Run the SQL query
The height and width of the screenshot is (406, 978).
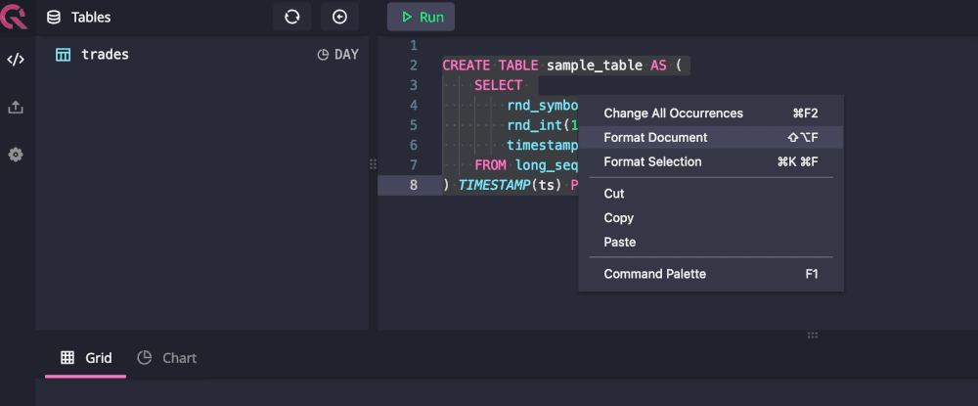coord(421,17)
